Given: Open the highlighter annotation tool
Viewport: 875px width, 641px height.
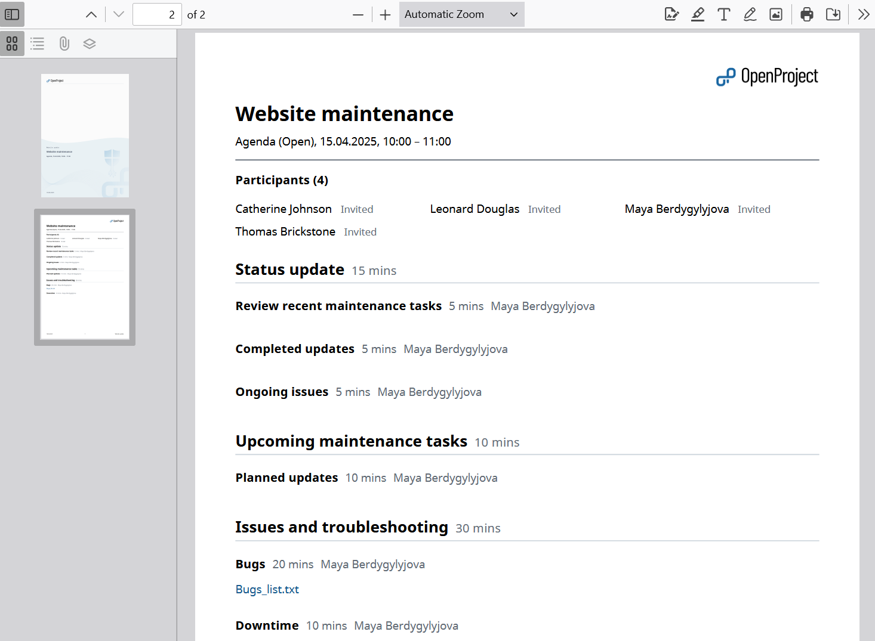Looking at the screenshot, I should (697, 14).
